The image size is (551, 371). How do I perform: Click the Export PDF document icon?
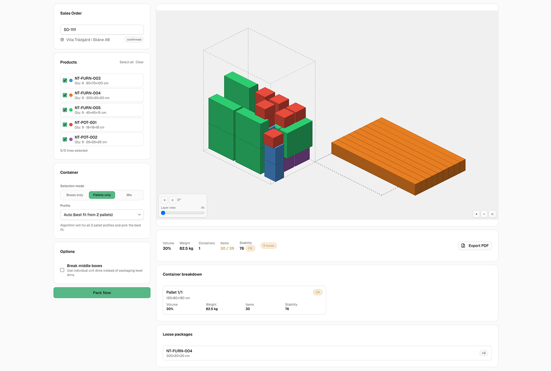point(463,246)
